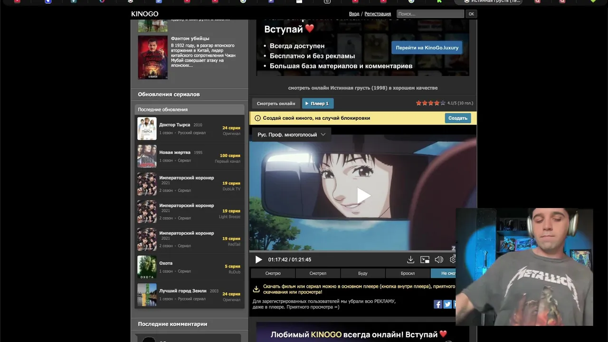Open Императорский коронер with RedTail dub
This screenshot has height=342, width=608.
click(187, 233)
